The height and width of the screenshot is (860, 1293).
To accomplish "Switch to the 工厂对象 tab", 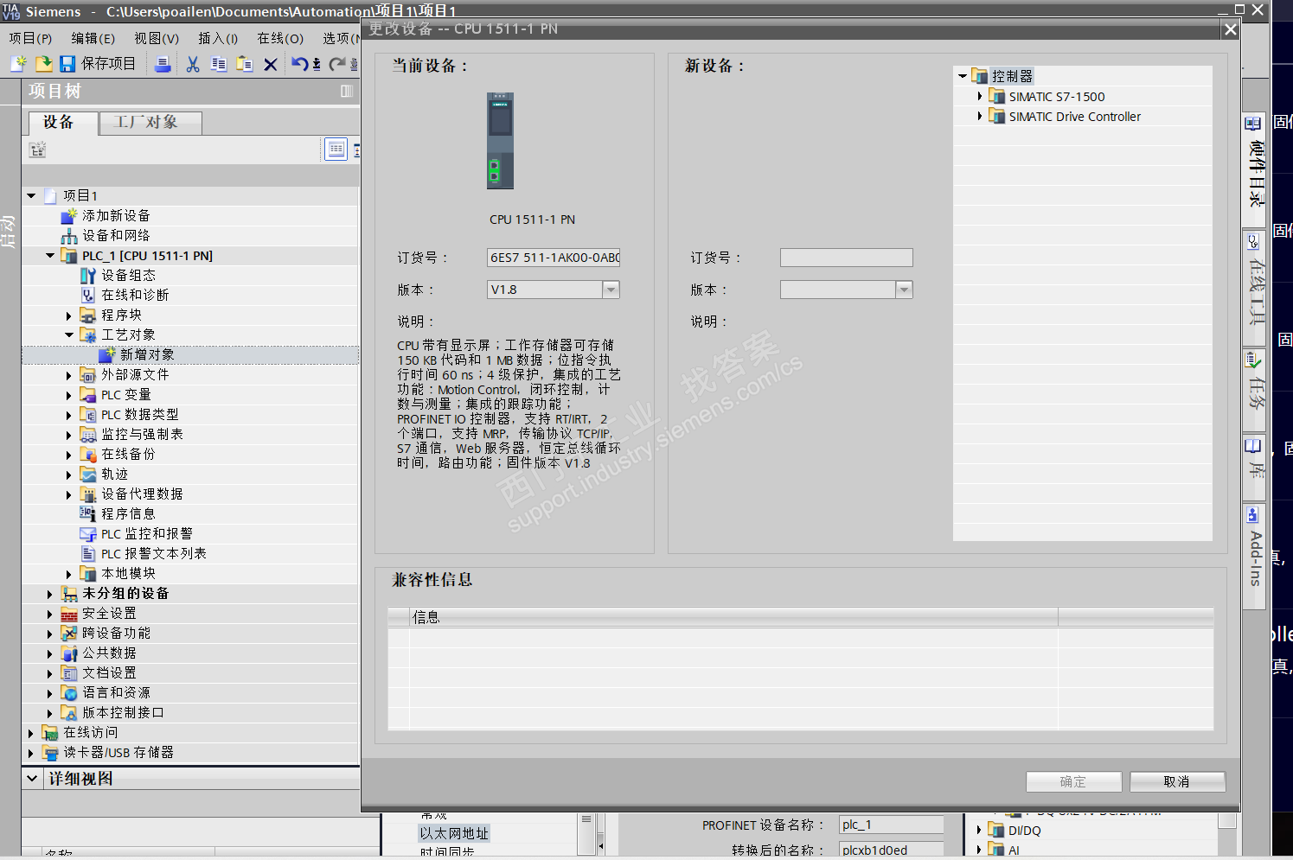I will [x=150, y=123].
